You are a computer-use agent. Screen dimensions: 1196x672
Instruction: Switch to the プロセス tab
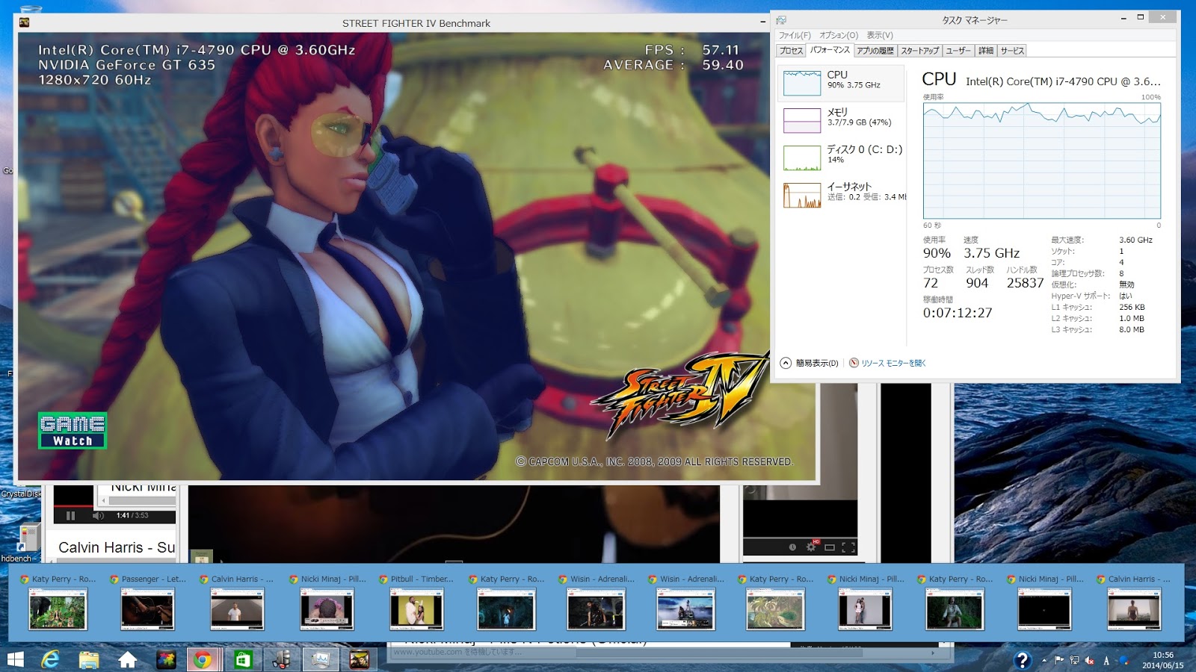pos(791,51)
